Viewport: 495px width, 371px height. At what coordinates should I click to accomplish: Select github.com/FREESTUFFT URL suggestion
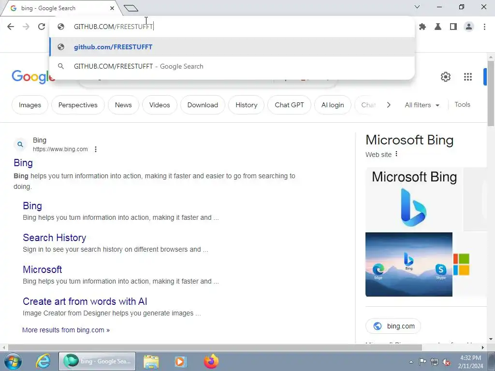(x=232, y=47)
